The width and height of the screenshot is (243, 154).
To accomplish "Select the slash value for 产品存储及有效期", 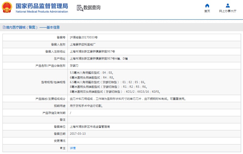I will 71,113.
